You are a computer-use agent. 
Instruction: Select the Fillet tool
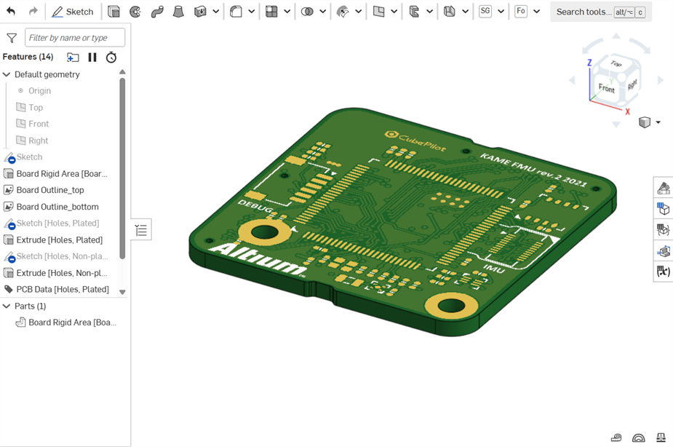click(x=236, y=12)
